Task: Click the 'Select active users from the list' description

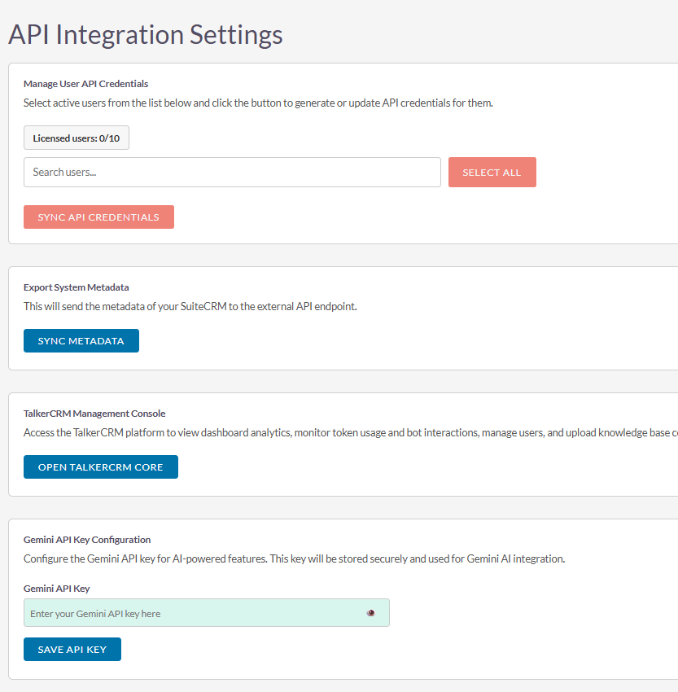Action: [258, 103]
